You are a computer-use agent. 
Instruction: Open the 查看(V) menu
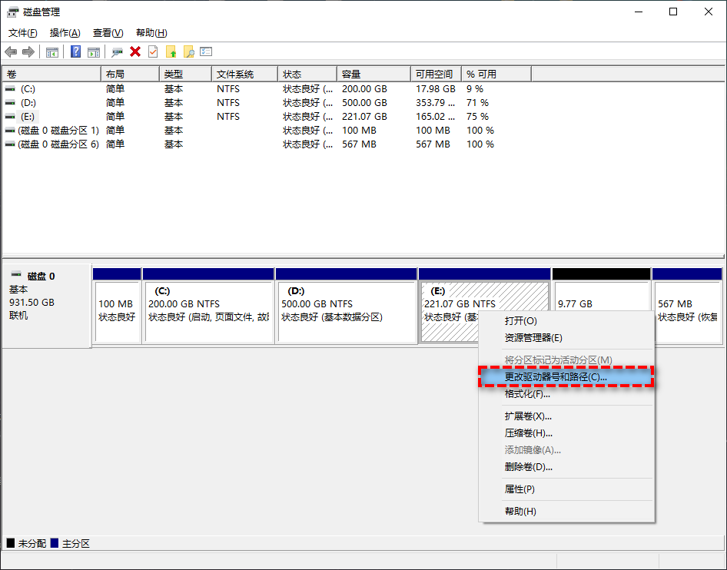108,33
